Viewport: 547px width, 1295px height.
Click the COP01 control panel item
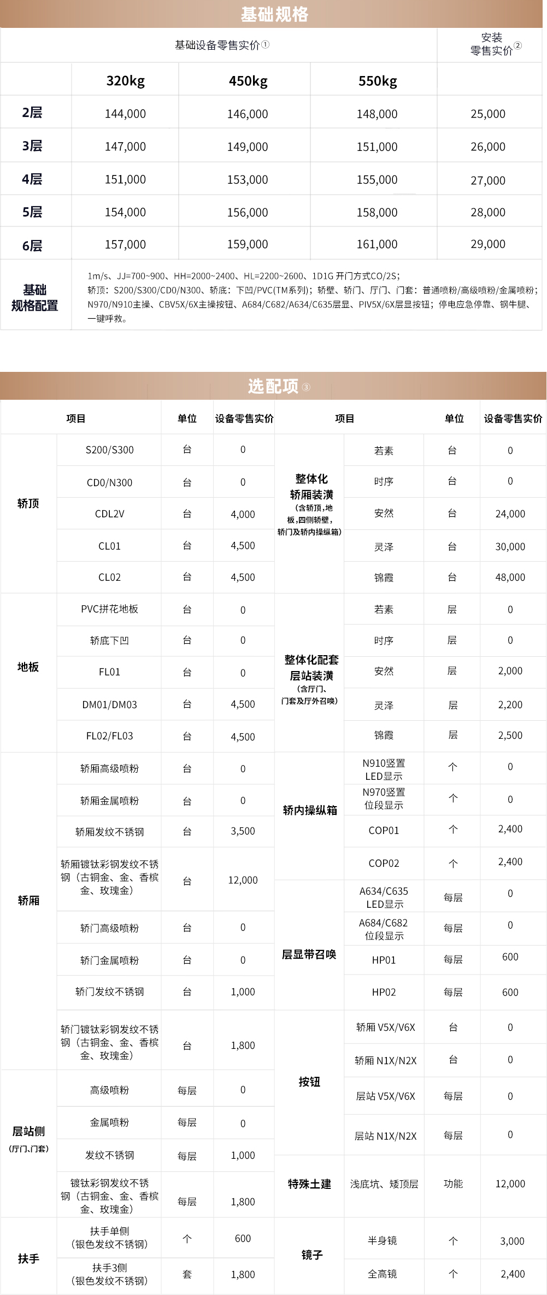tap(384, 831)
